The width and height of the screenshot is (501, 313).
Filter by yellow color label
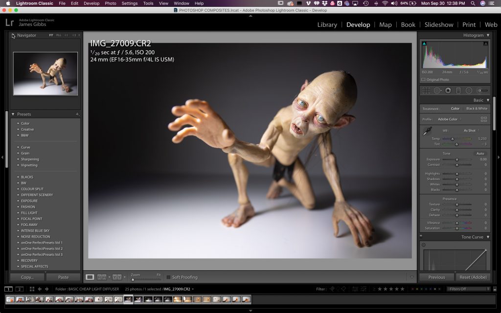click(417, 289)
